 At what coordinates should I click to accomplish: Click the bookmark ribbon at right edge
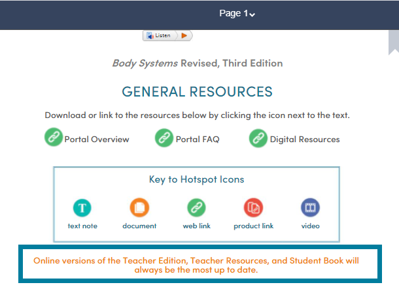(x=393, y=40)
